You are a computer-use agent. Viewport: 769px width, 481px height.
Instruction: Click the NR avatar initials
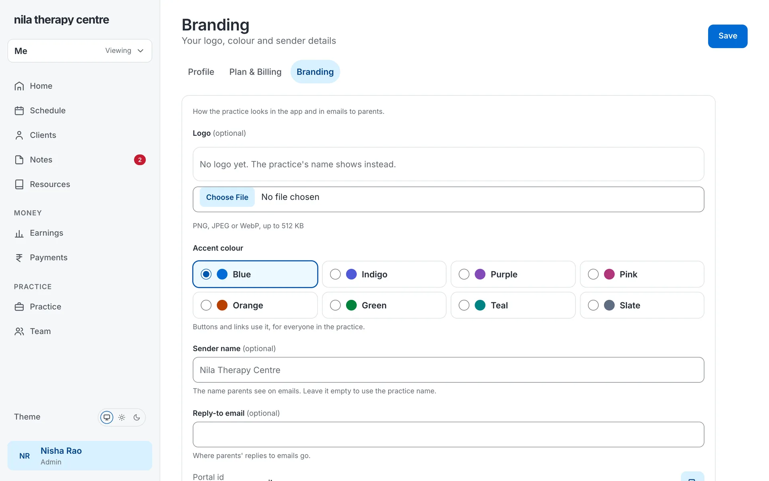pyautogui.click(x=24, y=456)
